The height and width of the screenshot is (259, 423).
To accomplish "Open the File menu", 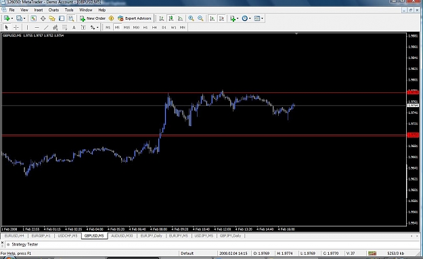I will pos(12,10).
